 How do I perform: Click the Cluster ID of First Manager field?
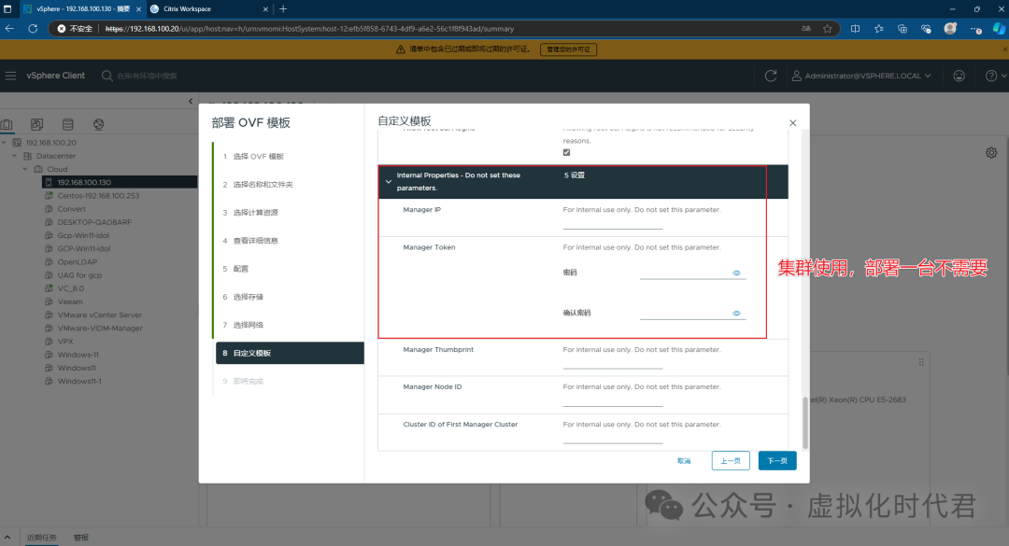click(613, 438)
